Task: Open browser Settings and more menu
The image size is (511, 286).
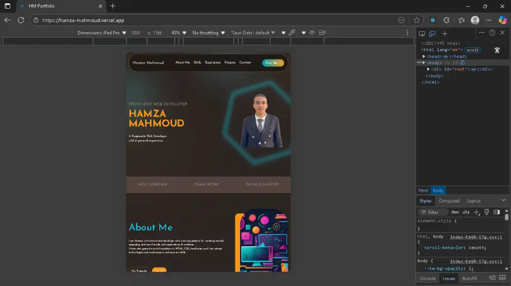Action: coord(488,20)
